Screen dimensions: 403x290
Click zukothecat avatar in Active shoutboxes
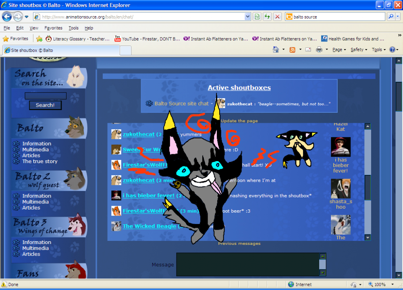coord(221,104)
